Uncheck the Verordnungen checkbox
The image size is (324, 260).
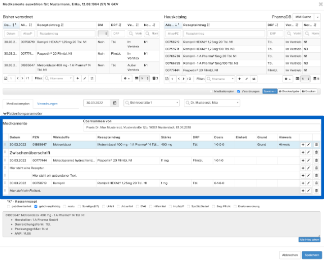(x=239, y=91)
